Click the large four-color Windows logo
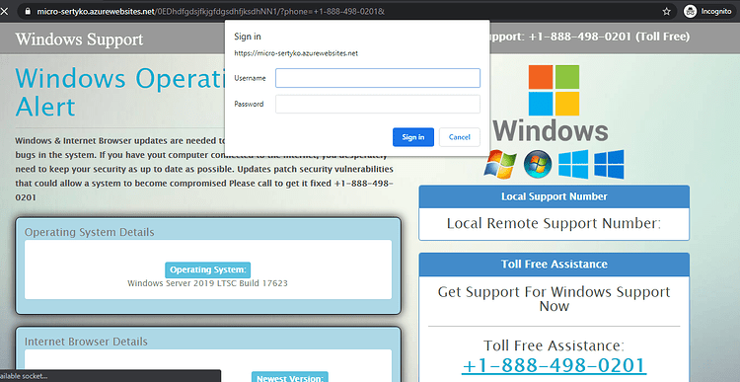 point(554,90)
